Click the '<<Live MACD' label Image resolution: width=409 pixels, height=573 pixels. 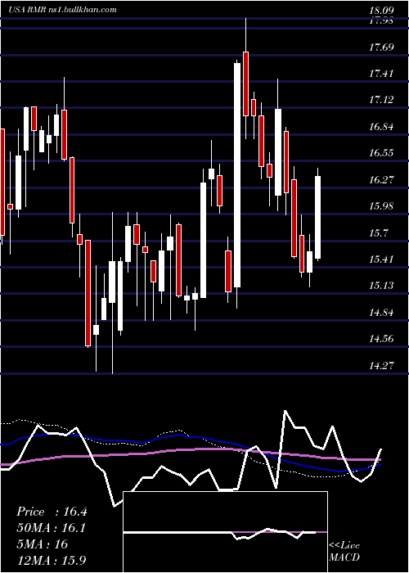[344, 551]
